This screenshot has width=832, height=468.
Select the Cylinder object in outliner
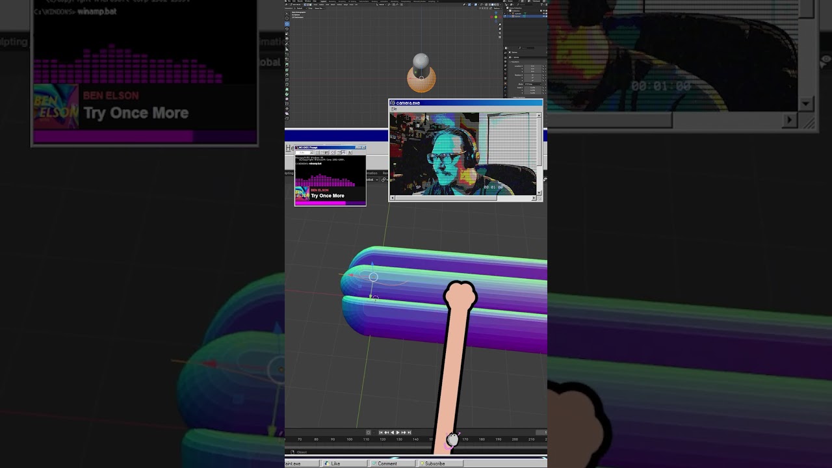(519, 13)
